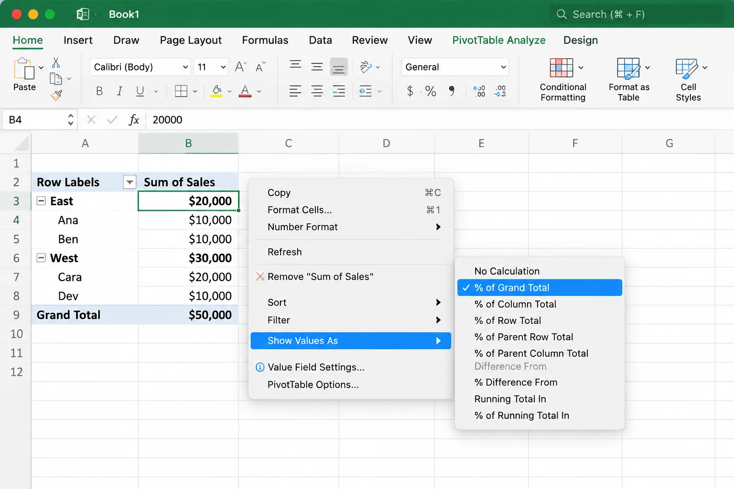
Task: Open font size dropdown
Action: (x=223, y=67)
